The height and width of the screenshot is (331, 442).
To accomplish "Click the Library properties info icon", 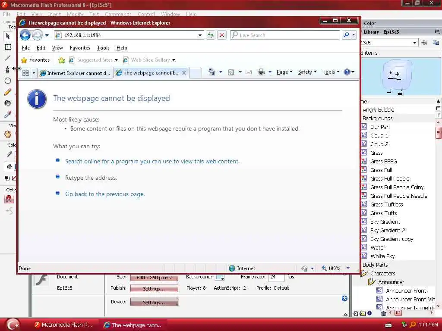I will [x=369, y=313].
